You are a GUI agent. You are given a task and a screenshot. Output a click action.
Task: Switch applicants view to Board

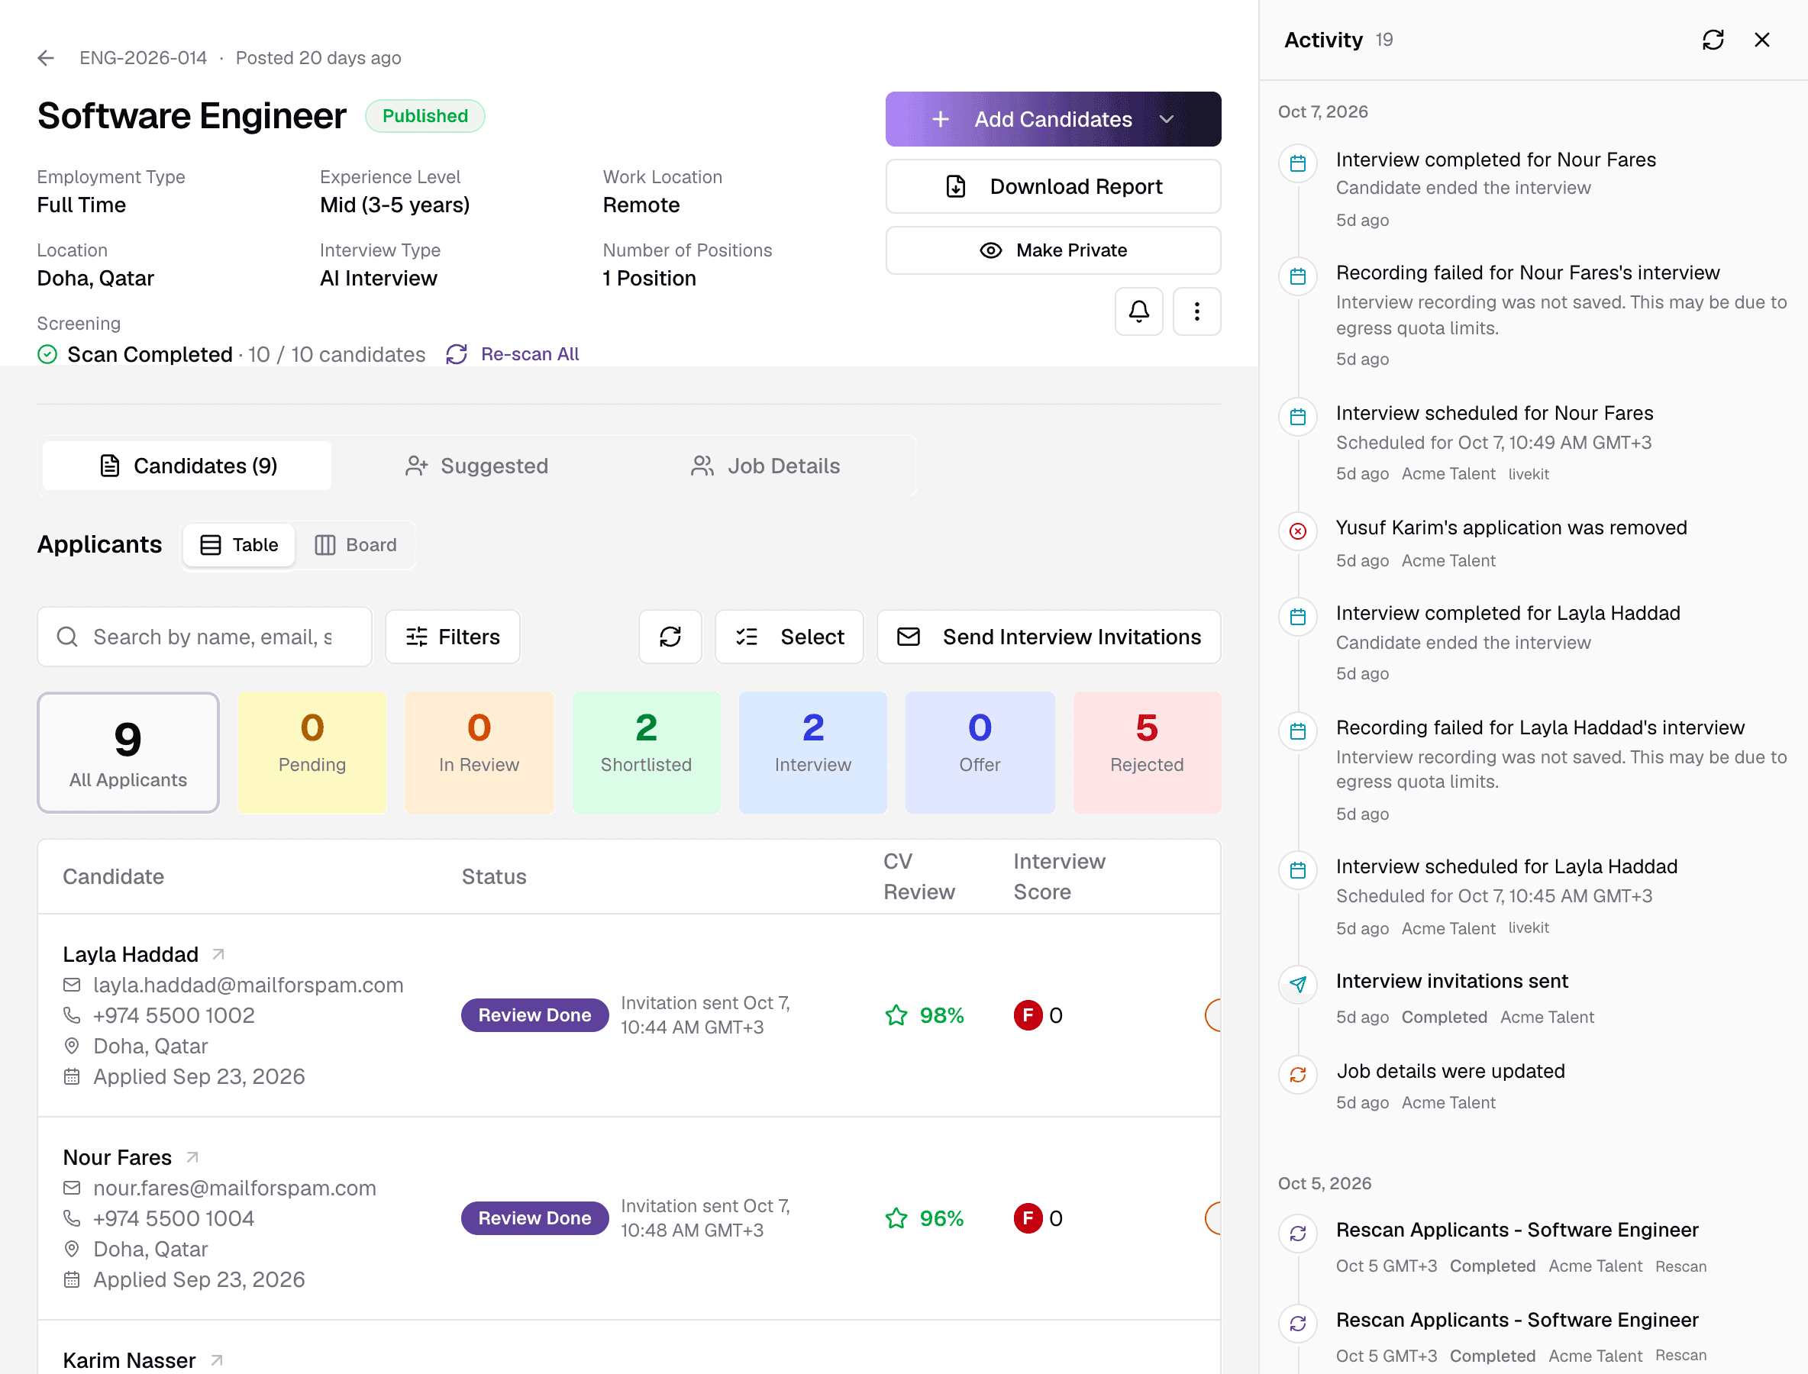pyautogui.click(x=356, y=546)
